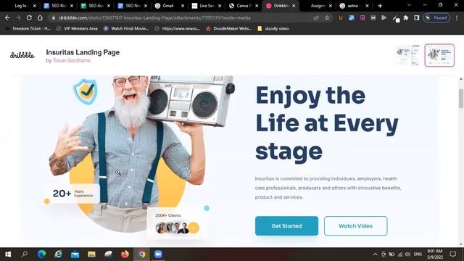The width and height of the screenshot is (464, 261).
Task: Switch to the Canva tab
Action: (244, 6)
